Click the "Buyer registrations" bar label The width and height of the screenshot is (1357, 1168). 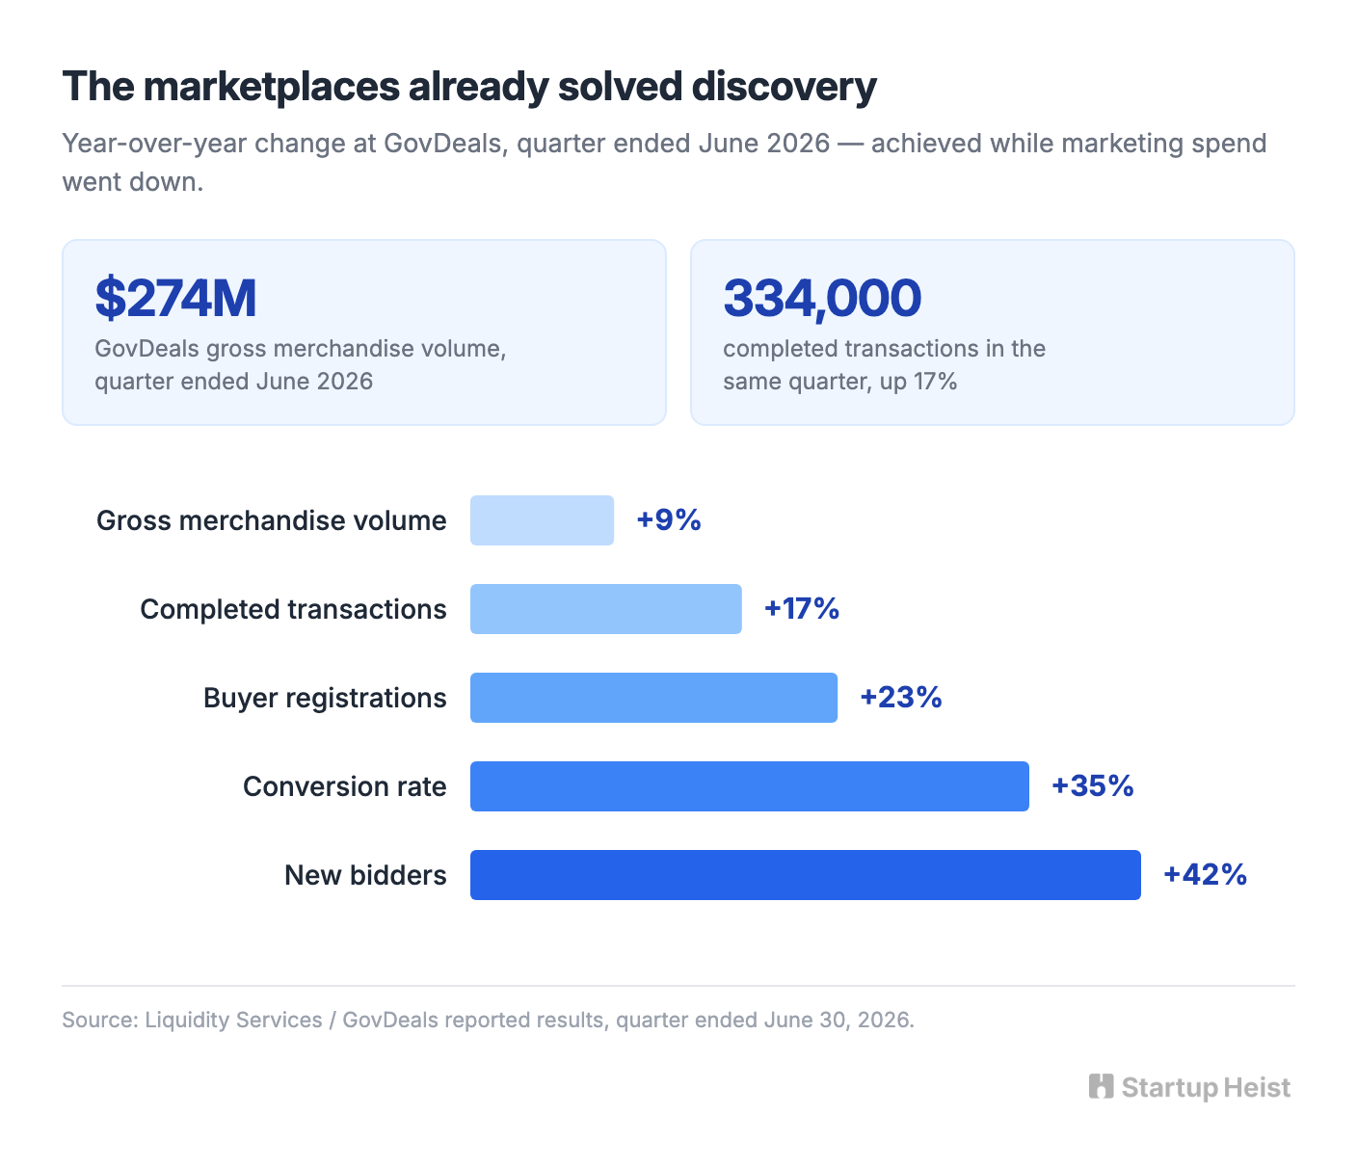[x=325, y=698]
